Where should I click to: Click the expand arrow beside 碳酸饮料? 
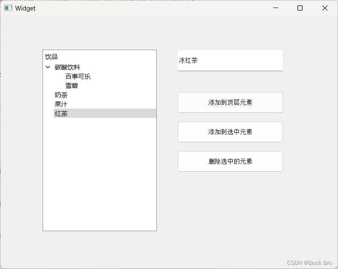coord(48,67)
